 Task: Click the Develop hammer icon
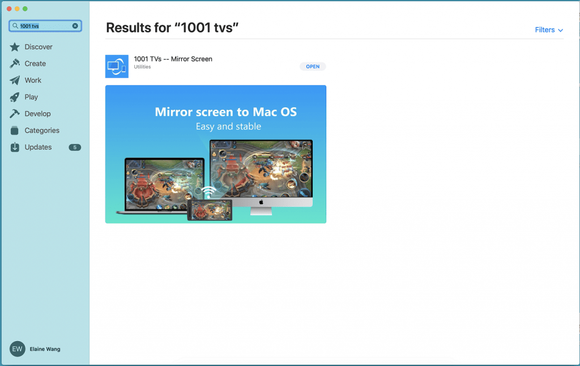(x=15, y=114)
